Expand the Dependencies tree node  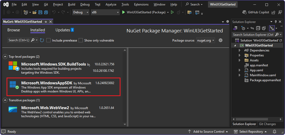pos(240,50)
